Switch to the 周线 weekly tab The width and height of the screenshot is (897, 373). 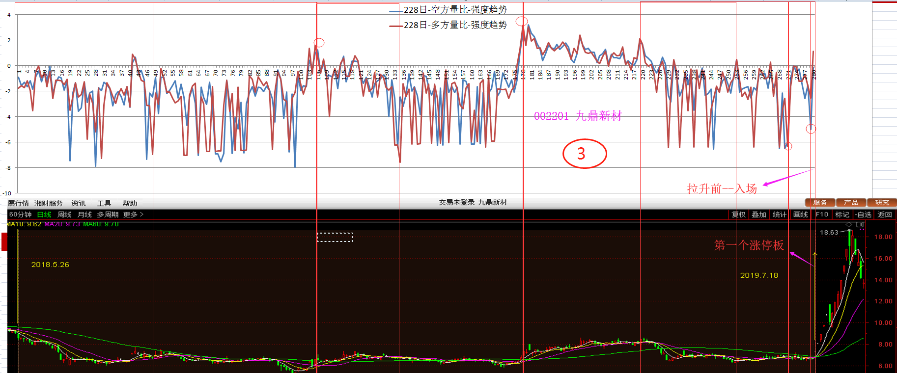point(64,214)
